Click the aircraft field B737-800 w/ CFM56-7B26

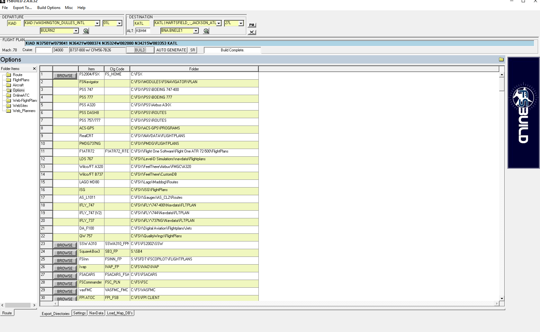[x=97, y=50]
